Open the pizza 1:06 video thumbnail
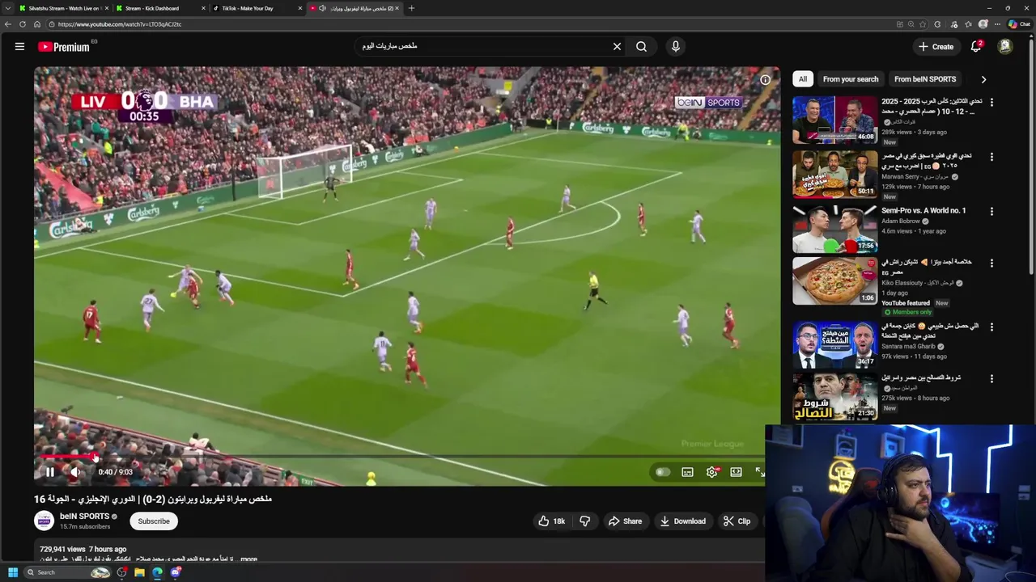Screen dimensions: 1036x582 (x=834, y=280)
